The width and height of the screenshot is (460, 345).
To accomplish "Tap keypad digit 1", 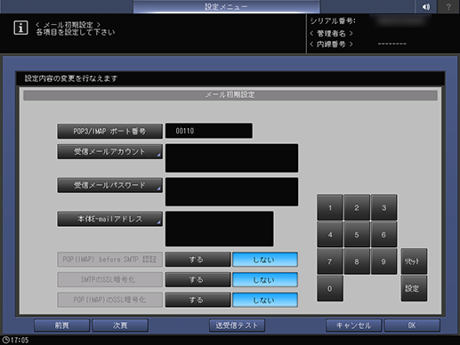I will (x=330, y=207).
